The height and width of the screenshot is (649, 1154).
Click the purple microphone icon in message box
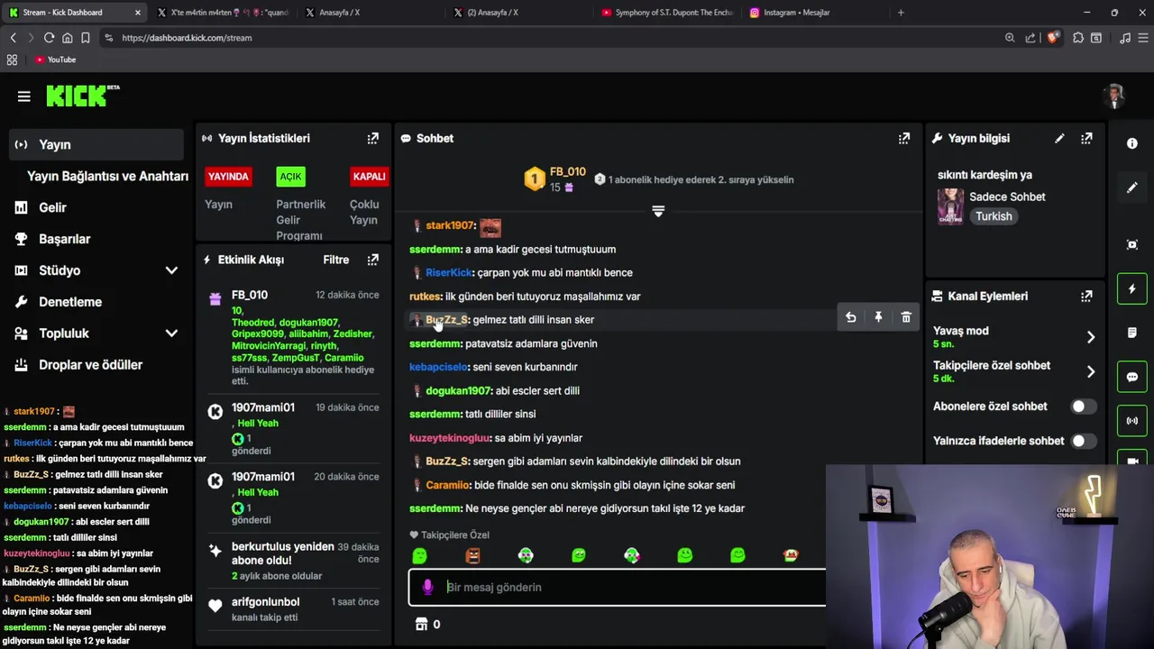point(427,587)
